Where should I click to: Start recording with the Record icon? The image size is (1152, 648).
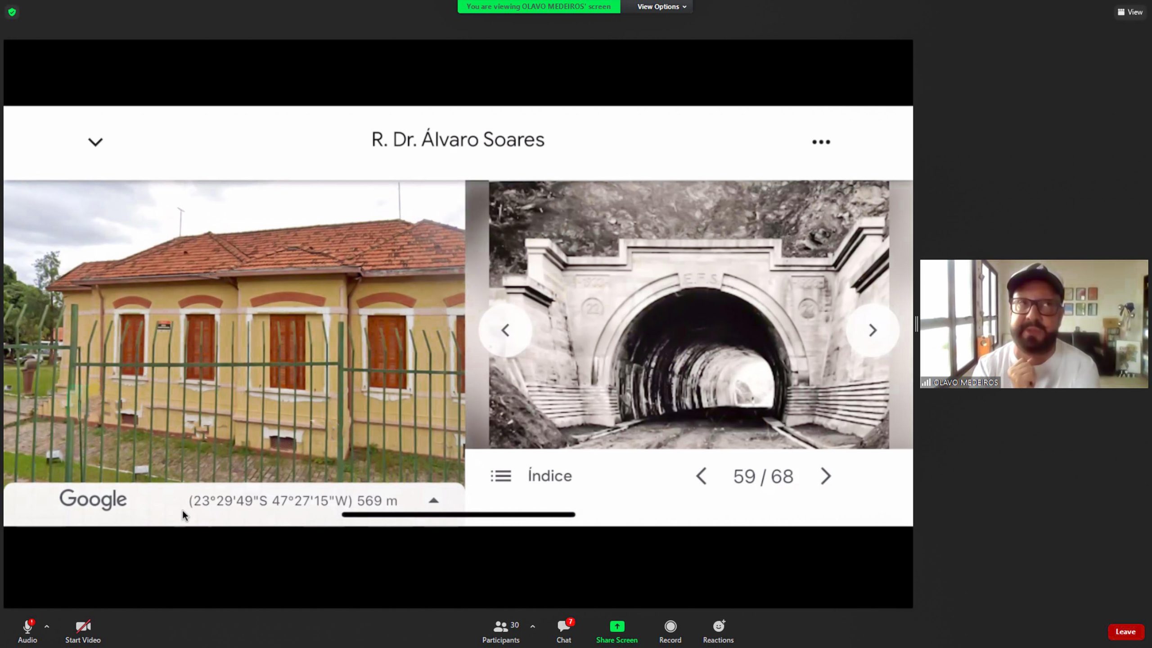670,626
